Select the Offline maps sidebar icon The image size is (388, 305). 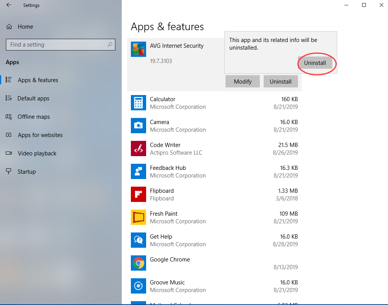pos(9,116)
